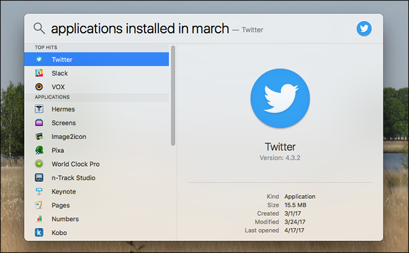Click the Pixa app icon

pos(39,150)
